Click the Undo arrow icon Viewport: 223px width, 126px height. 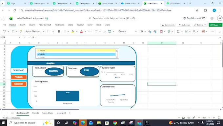4,31
